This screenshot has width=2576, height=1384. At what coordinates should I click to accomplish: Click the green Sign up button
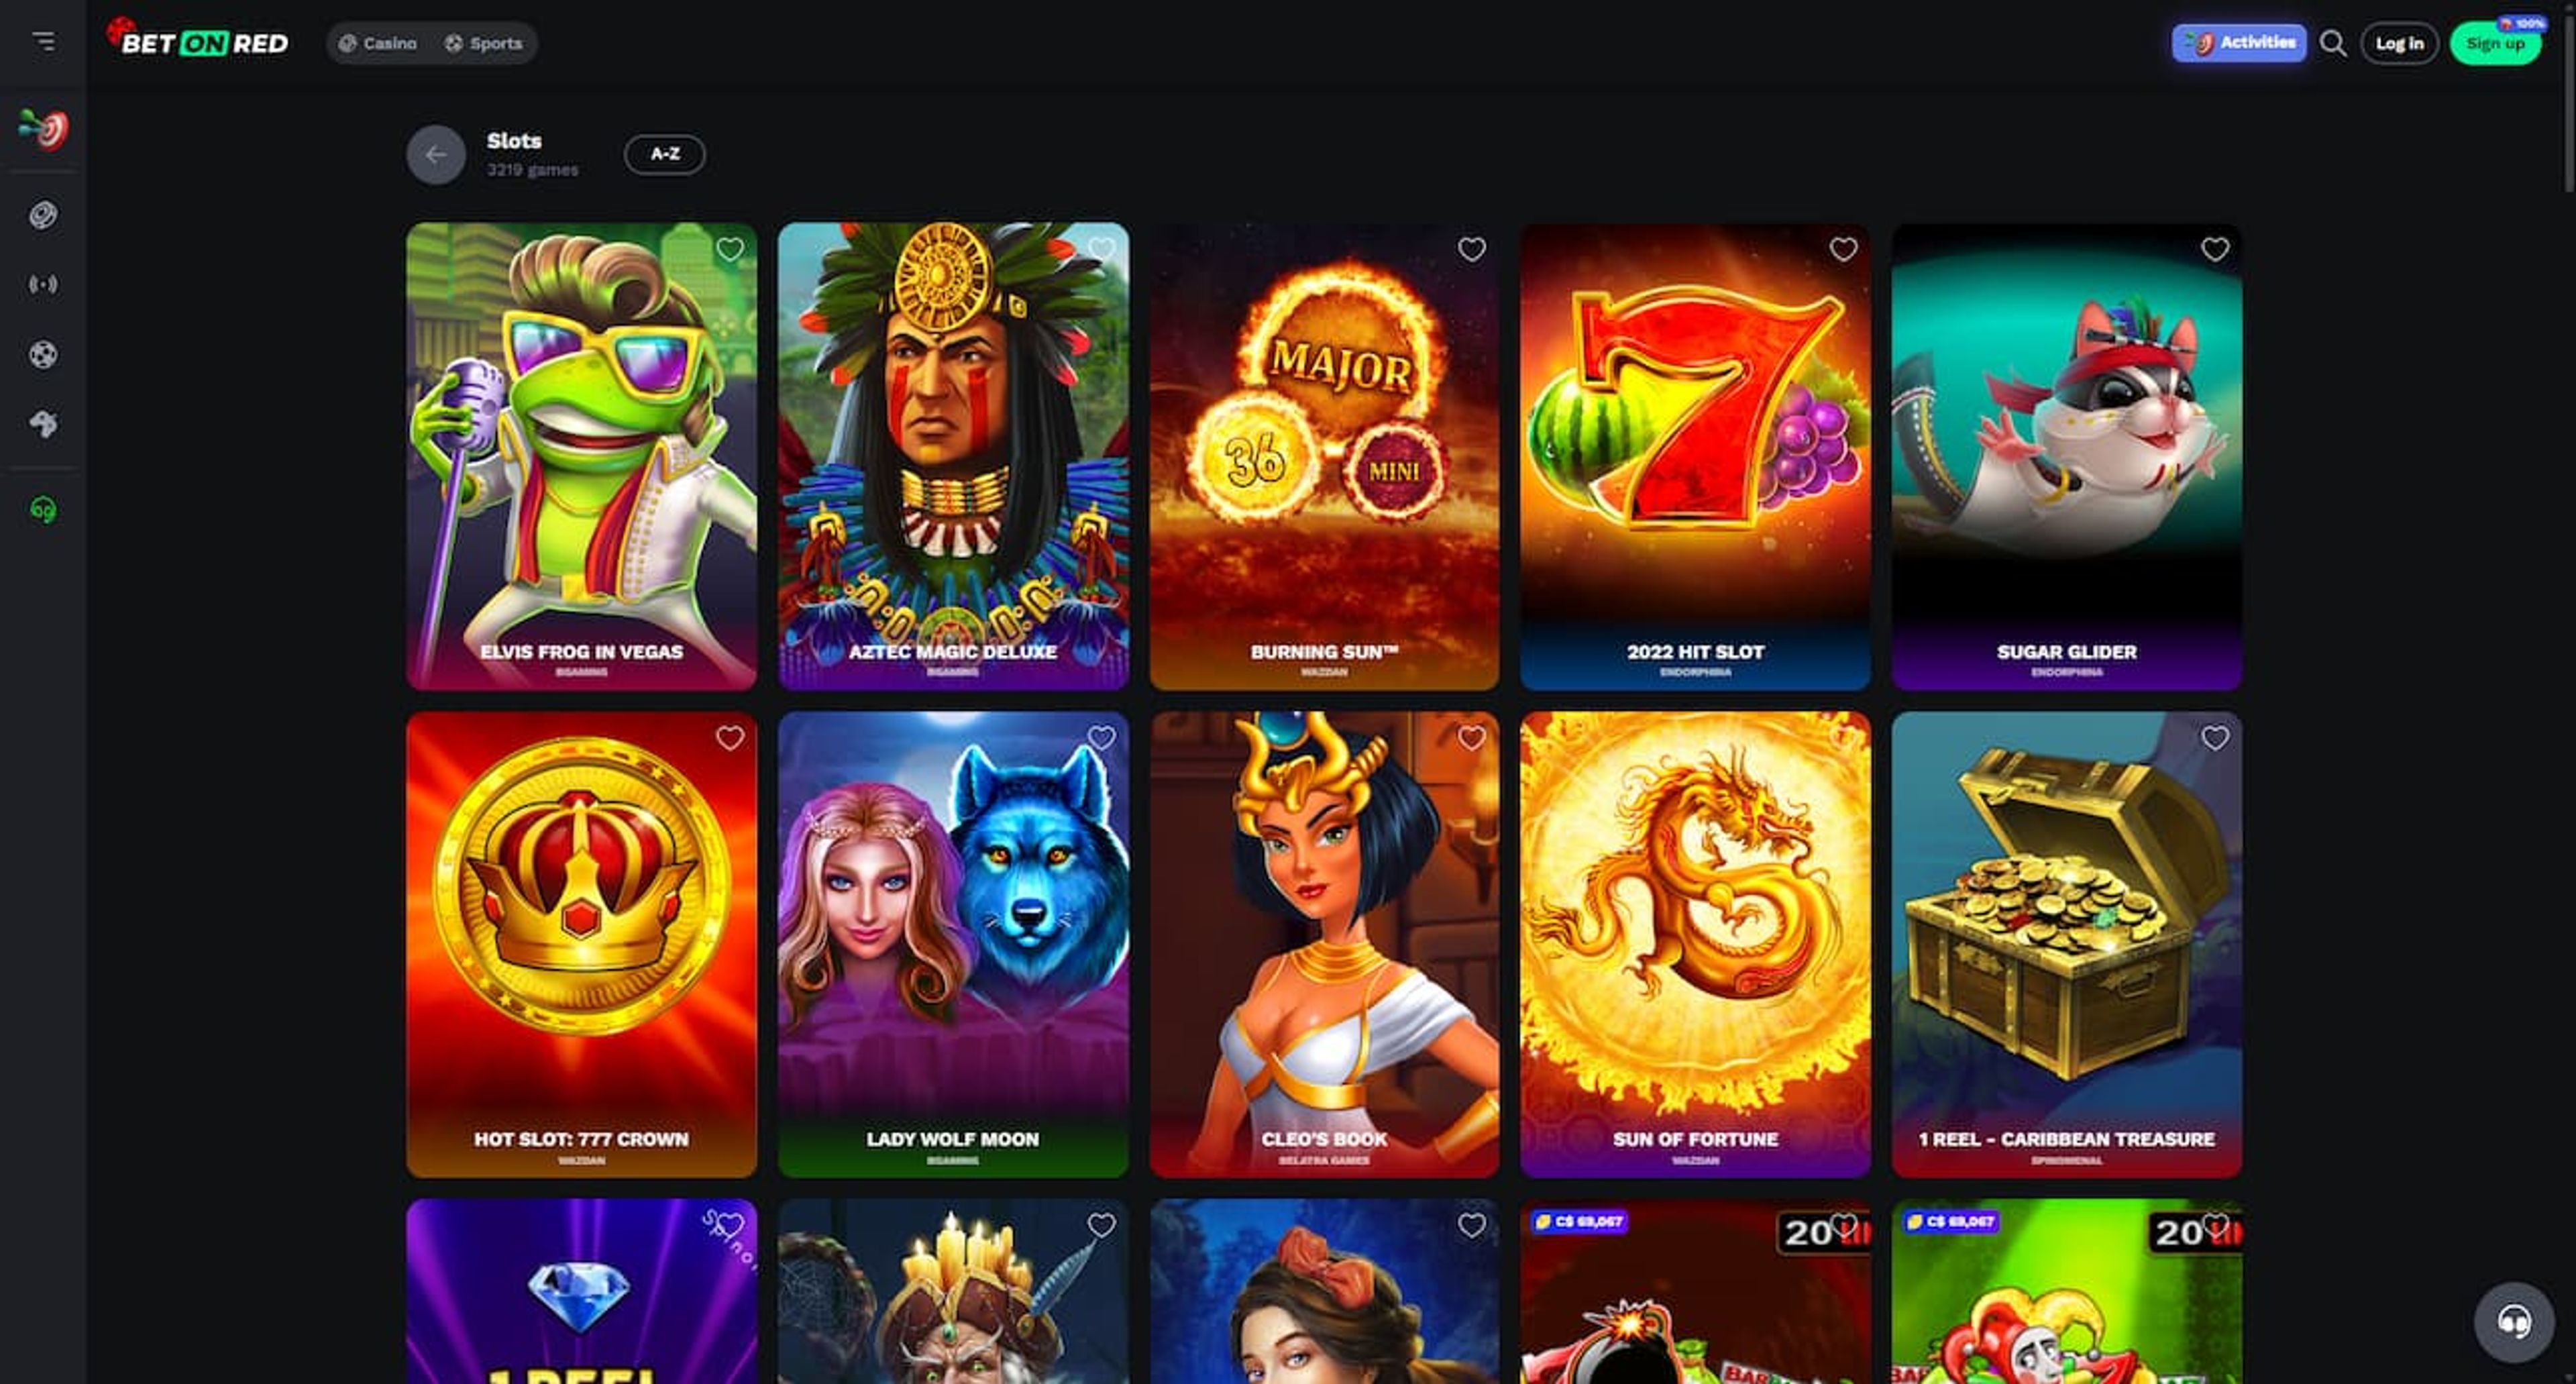click(2495, 43)
